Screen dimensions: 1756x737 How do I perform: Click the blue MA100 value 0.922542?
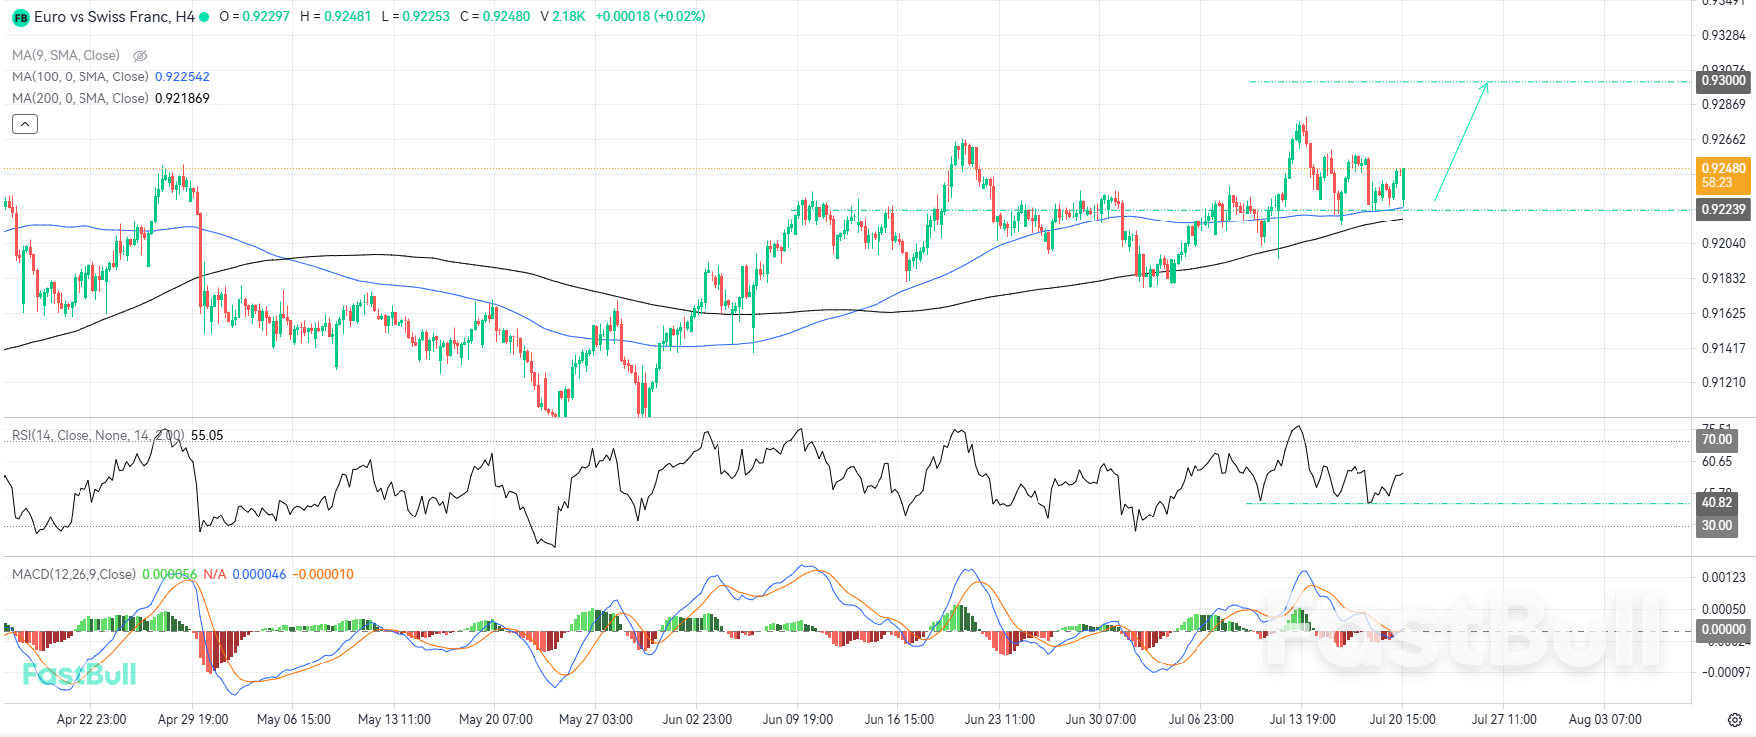[x=182, y=76]
